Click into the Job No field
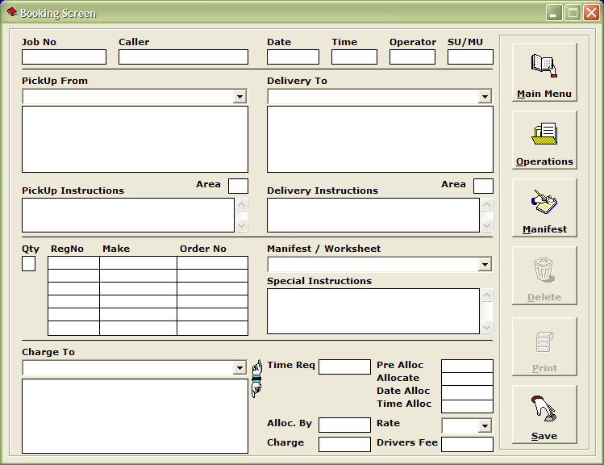 coord(64,57)
